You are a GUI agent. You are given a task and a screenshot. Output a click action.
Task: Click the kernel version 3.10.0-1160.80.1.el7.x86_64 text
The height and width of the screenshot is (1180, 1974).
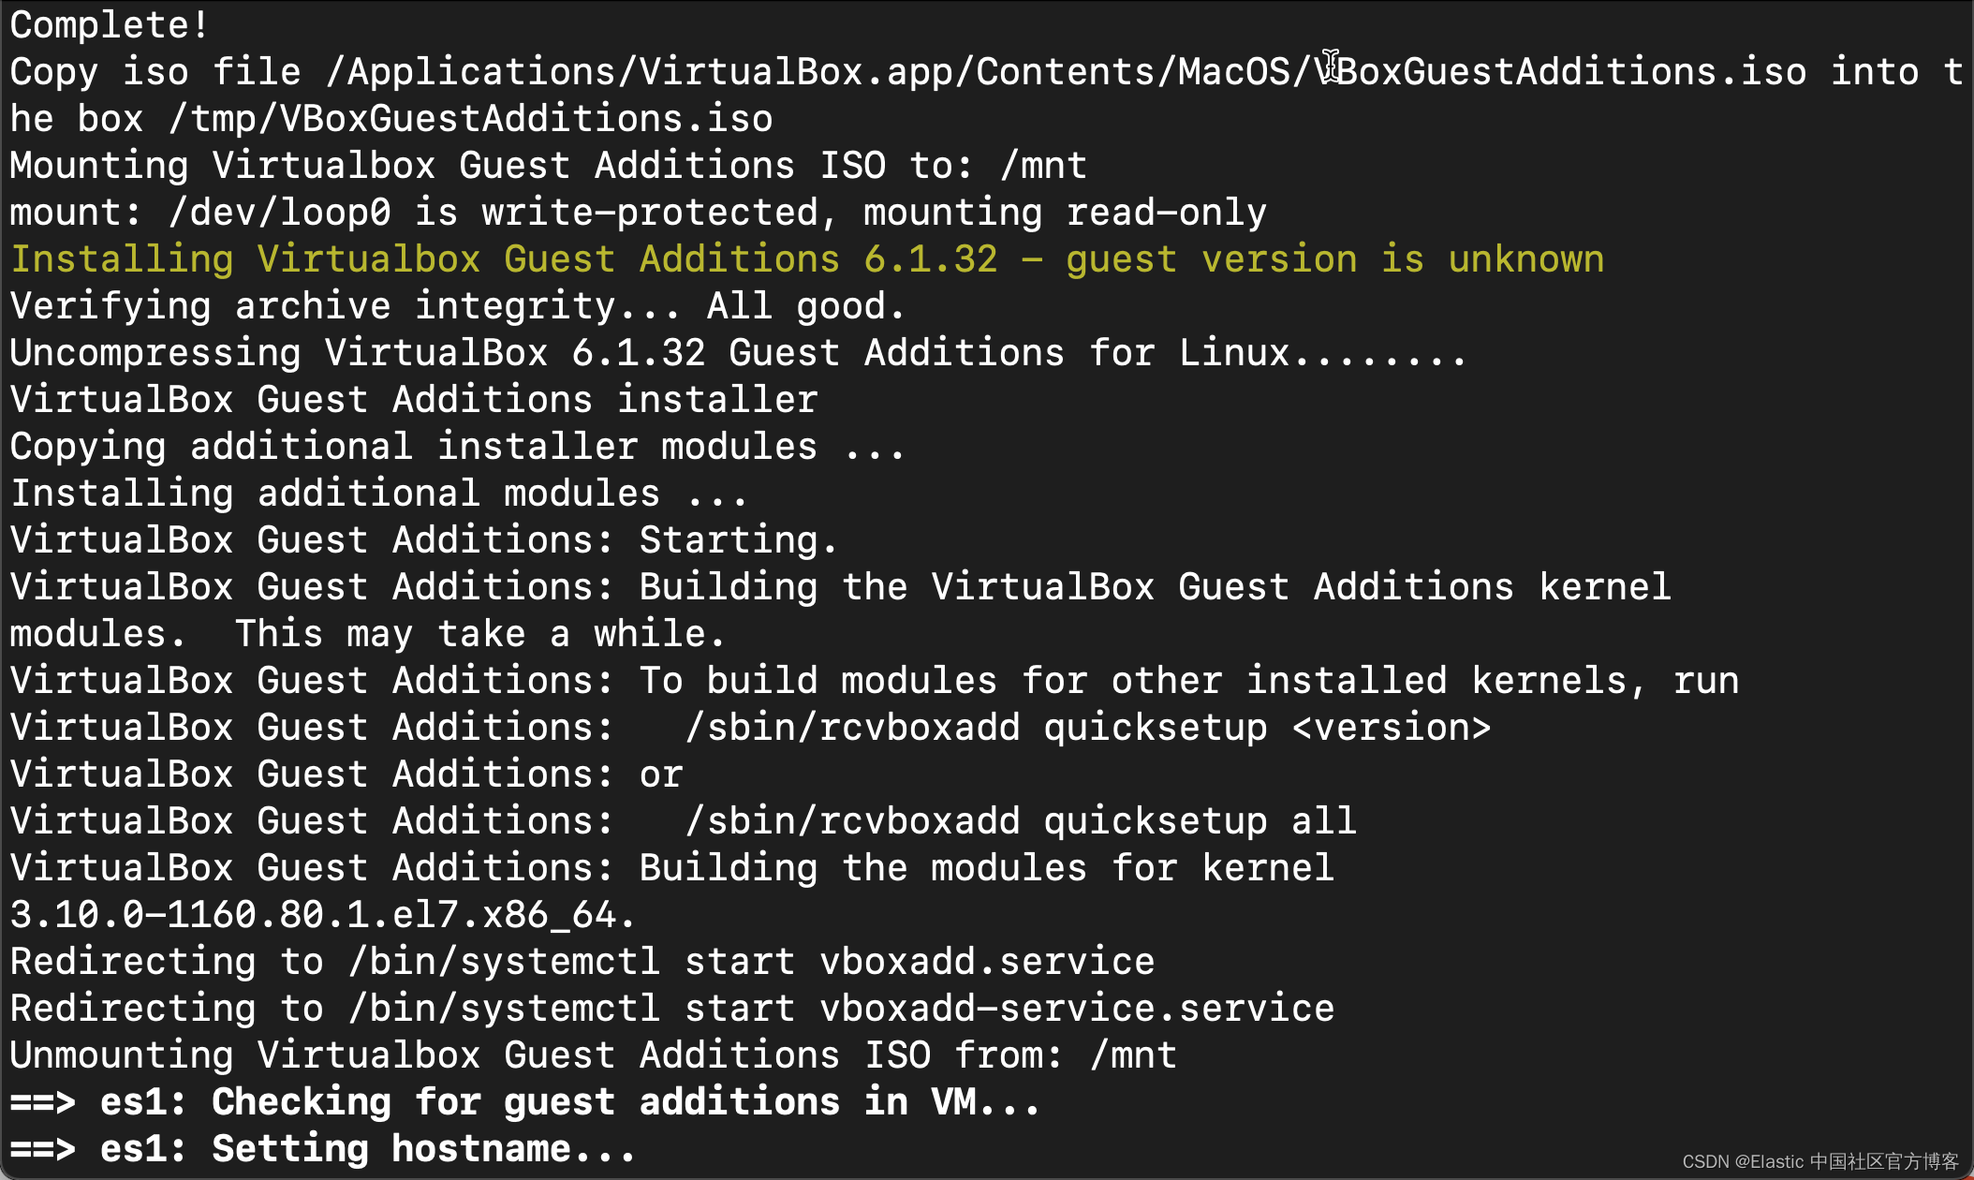322,915
